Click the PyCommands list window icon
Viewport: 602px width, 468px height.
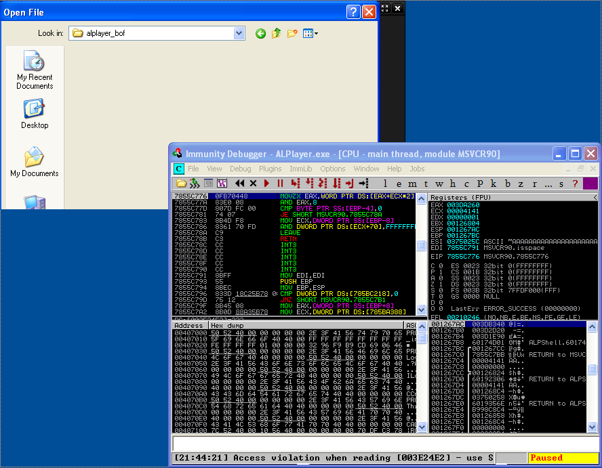coord(209,184)
